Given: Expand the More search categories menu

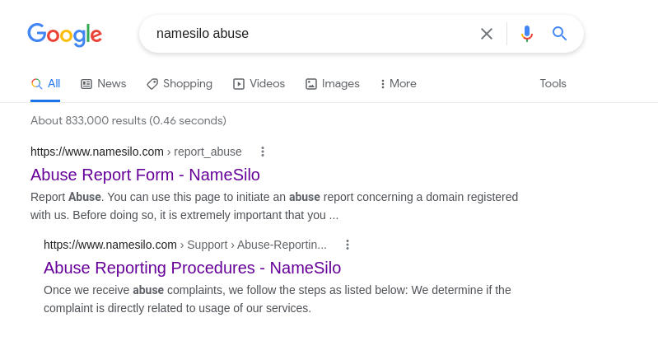Looking at the screenshot, I should 399,83.
